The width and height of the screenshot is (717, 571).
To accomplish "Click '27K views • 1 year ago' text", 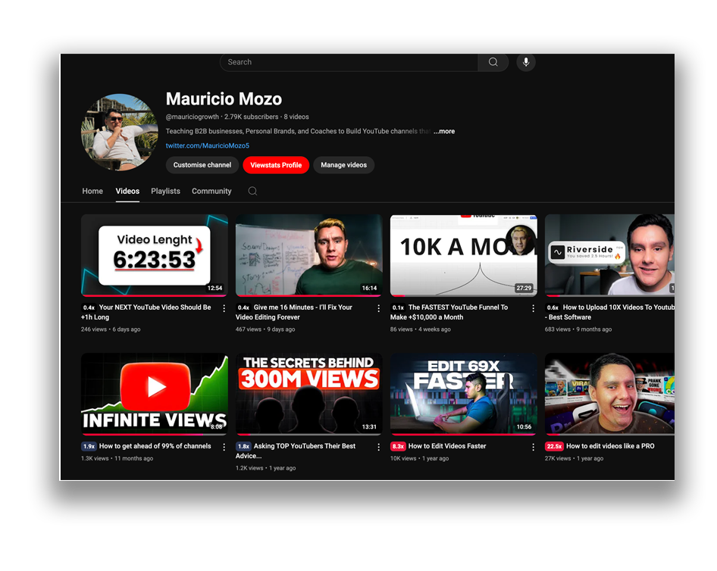I will [x=574, y=459].
